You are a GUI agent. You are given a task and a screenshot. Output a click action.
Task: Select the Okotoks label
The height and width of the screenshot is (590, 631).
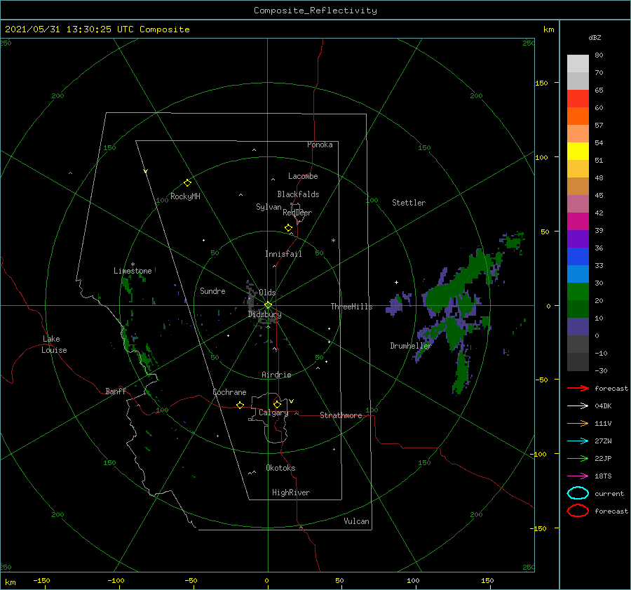coord(280,468)
